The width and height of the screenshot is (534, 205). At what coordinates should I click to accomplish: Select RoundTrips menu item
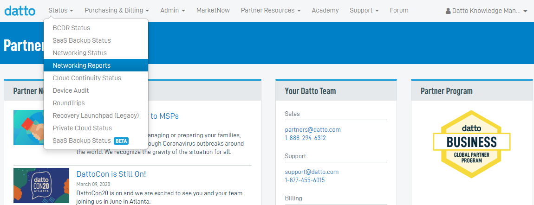click(x=96, y=103)
